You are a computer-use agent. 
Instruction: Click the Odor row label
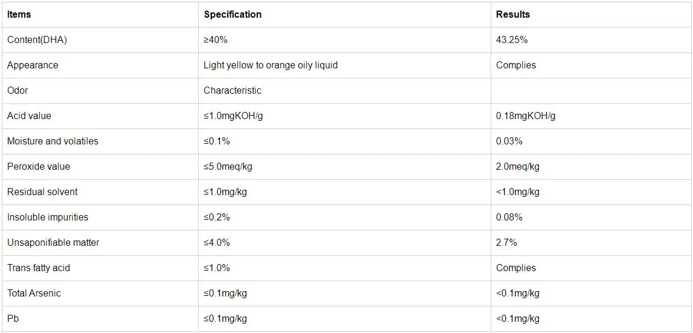pos(17,90)
